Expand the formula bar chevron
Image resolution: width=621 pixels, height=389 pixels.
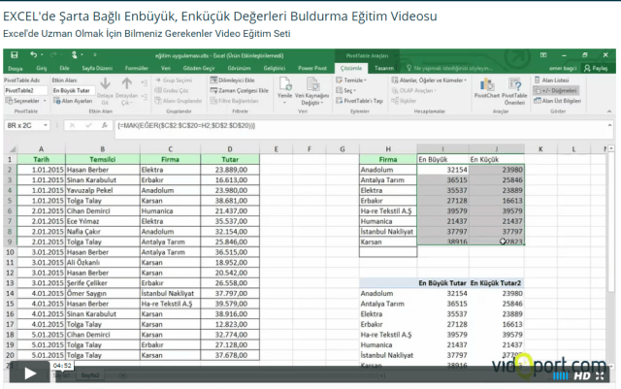point(609,125)
